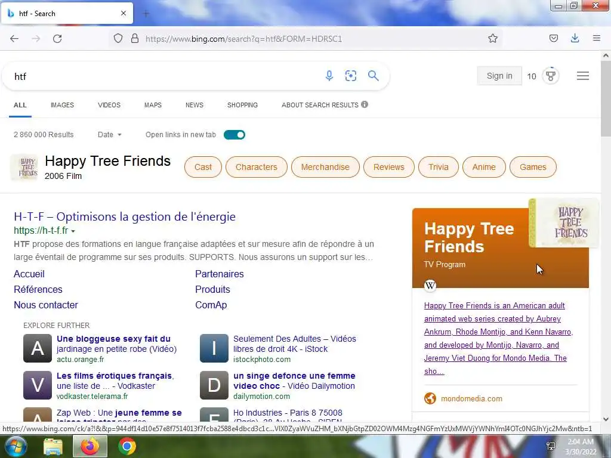
Task: Open the ComAp sitelink
Action: tap(211, 305)
